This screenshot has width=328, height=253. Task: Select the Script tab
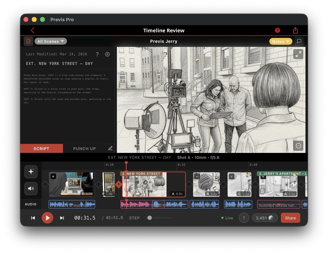41,149
